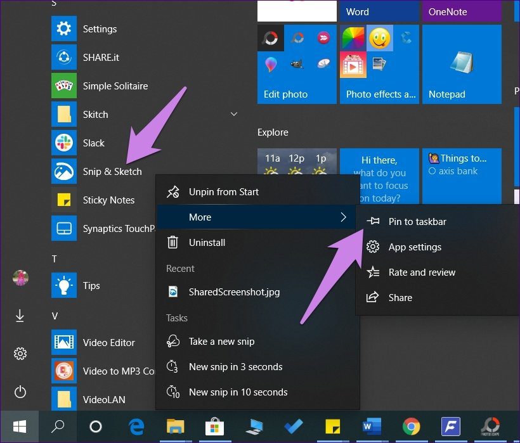Click the color wheel icon in Photo effects tile
Screen dimensions: 520x443
click(x=353, y=38)
